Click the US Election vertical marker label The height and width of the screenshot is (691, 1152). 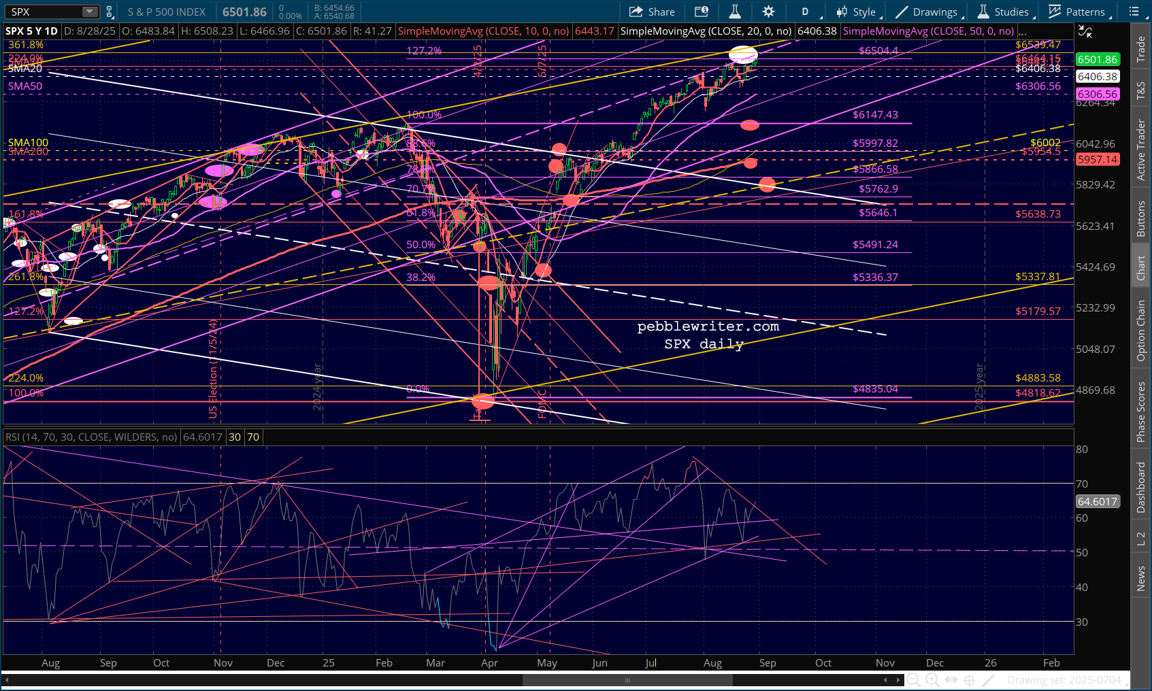point(213,369)
